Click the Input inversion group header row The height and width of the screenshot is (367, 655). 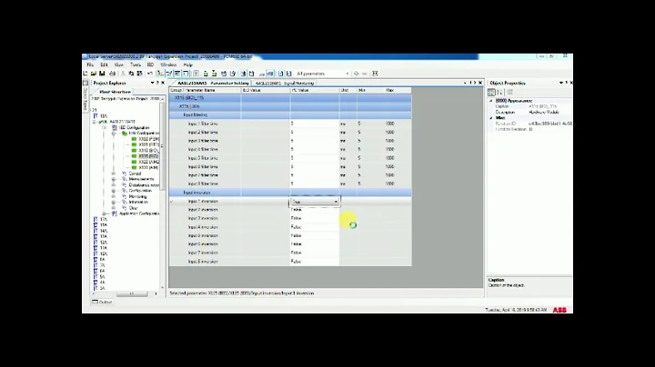[x=290, y=193]
